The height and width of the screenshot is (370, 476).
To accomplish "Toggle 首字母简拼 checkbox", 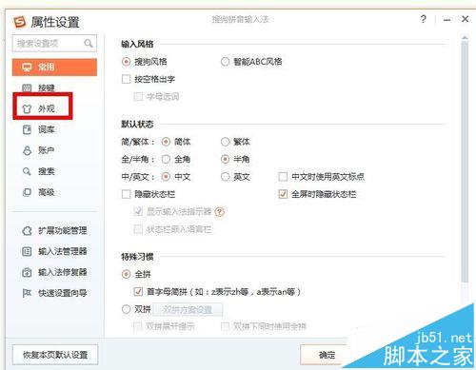I will 138,292.
